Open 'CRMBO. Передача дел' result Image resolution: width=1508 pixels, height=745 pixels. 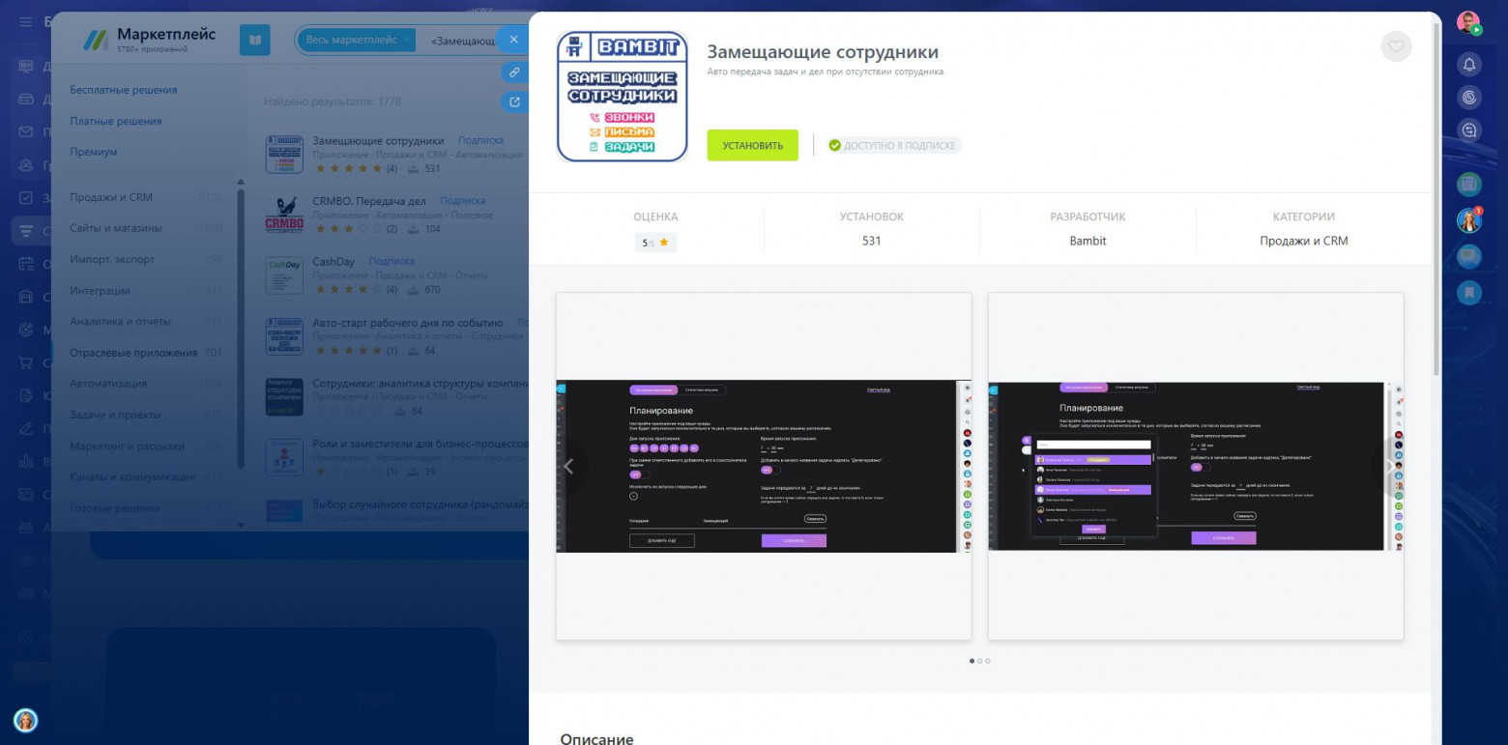[x=369, y=201]
